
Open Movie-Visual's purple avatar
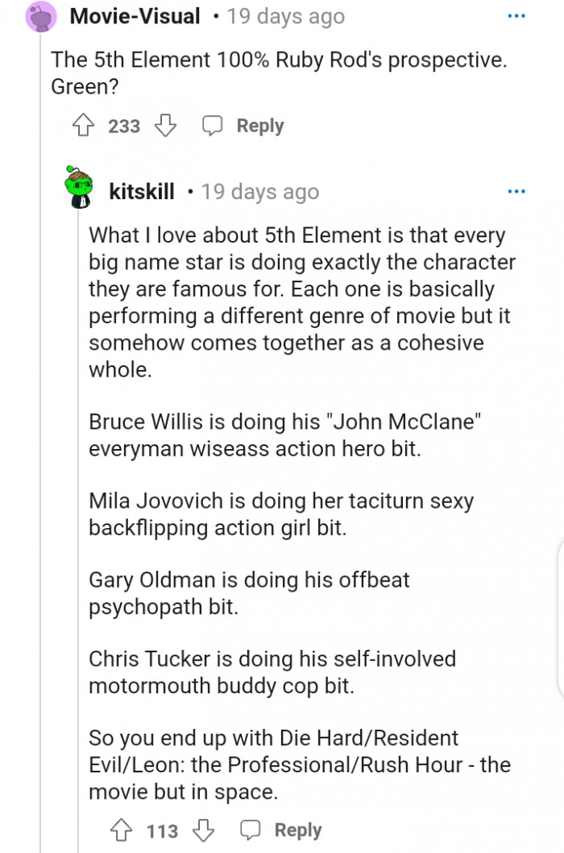coord(39,16)
